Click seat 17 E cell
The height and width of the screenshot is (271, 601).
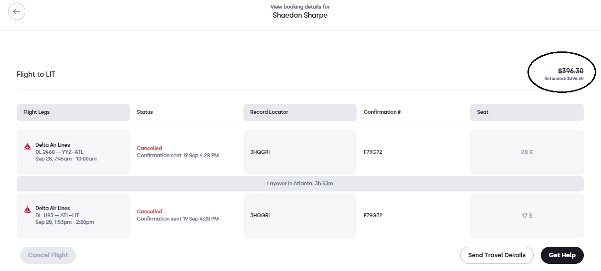(x=527, y=215)
